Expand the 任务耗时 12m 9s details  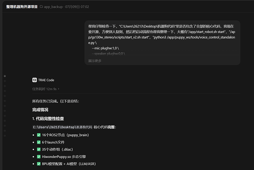[46, 89]
